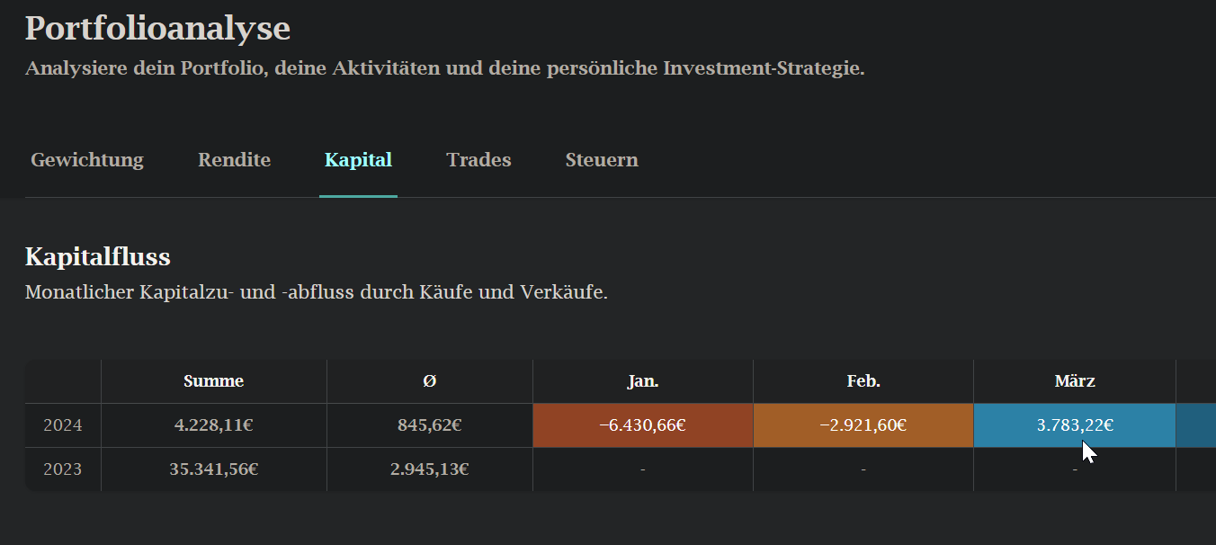Select the 2023 row label
The height and width of the screenshot is (545, 1216).
pos(63,469)
